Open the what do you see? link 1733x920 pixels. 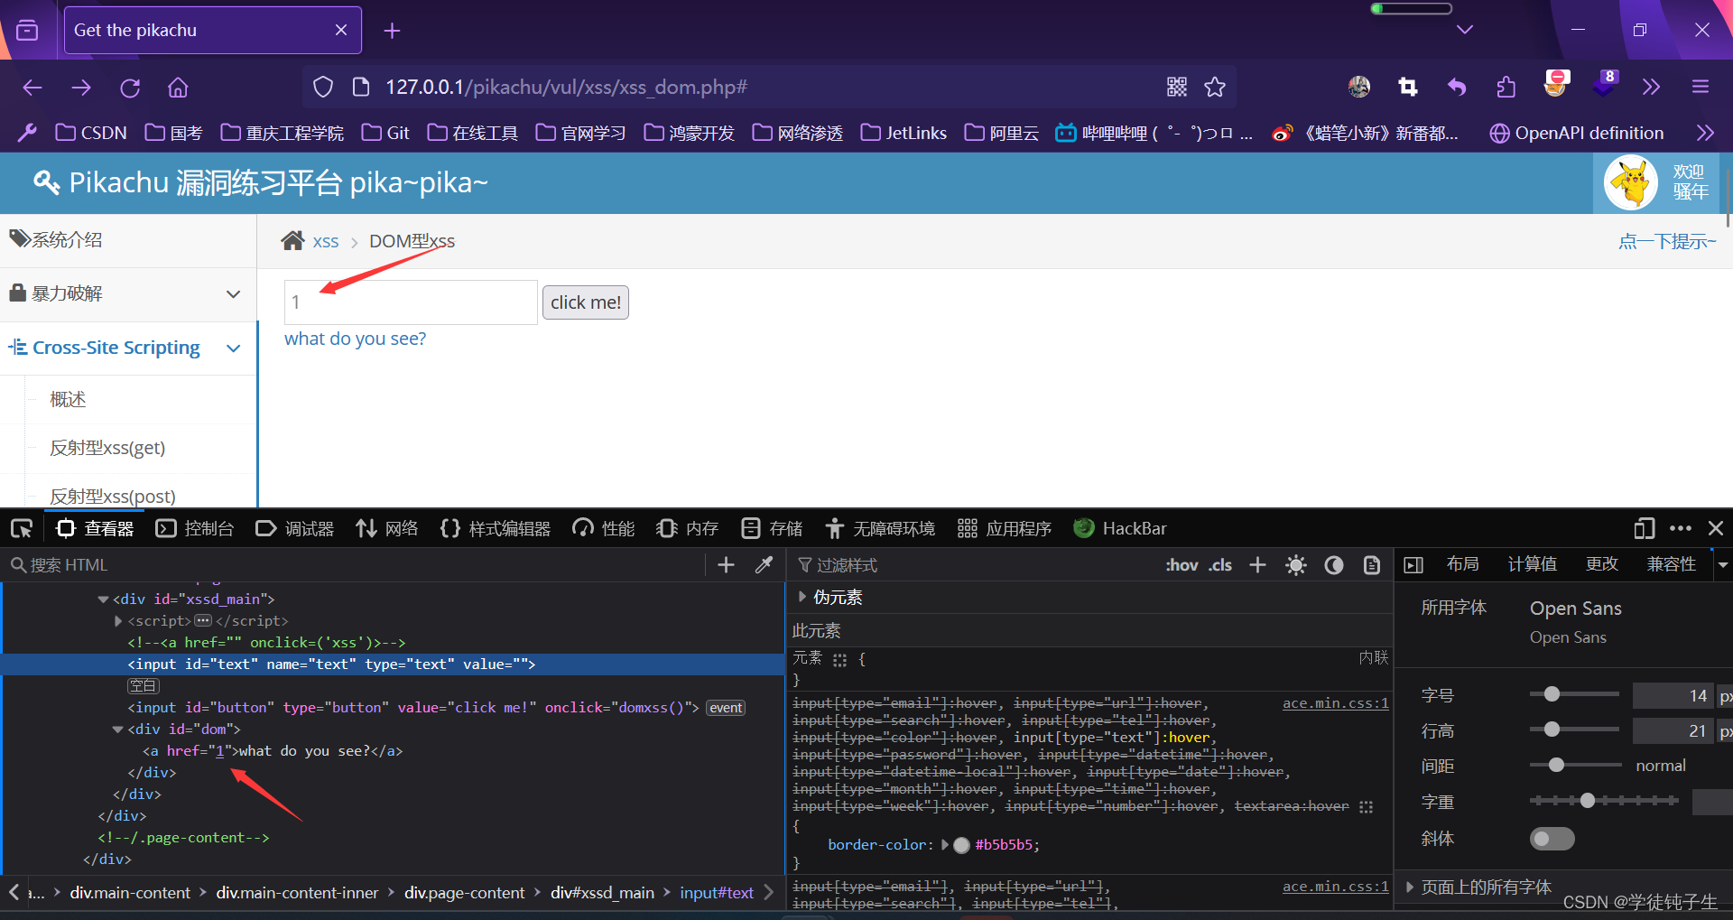[x=355, y=339]
